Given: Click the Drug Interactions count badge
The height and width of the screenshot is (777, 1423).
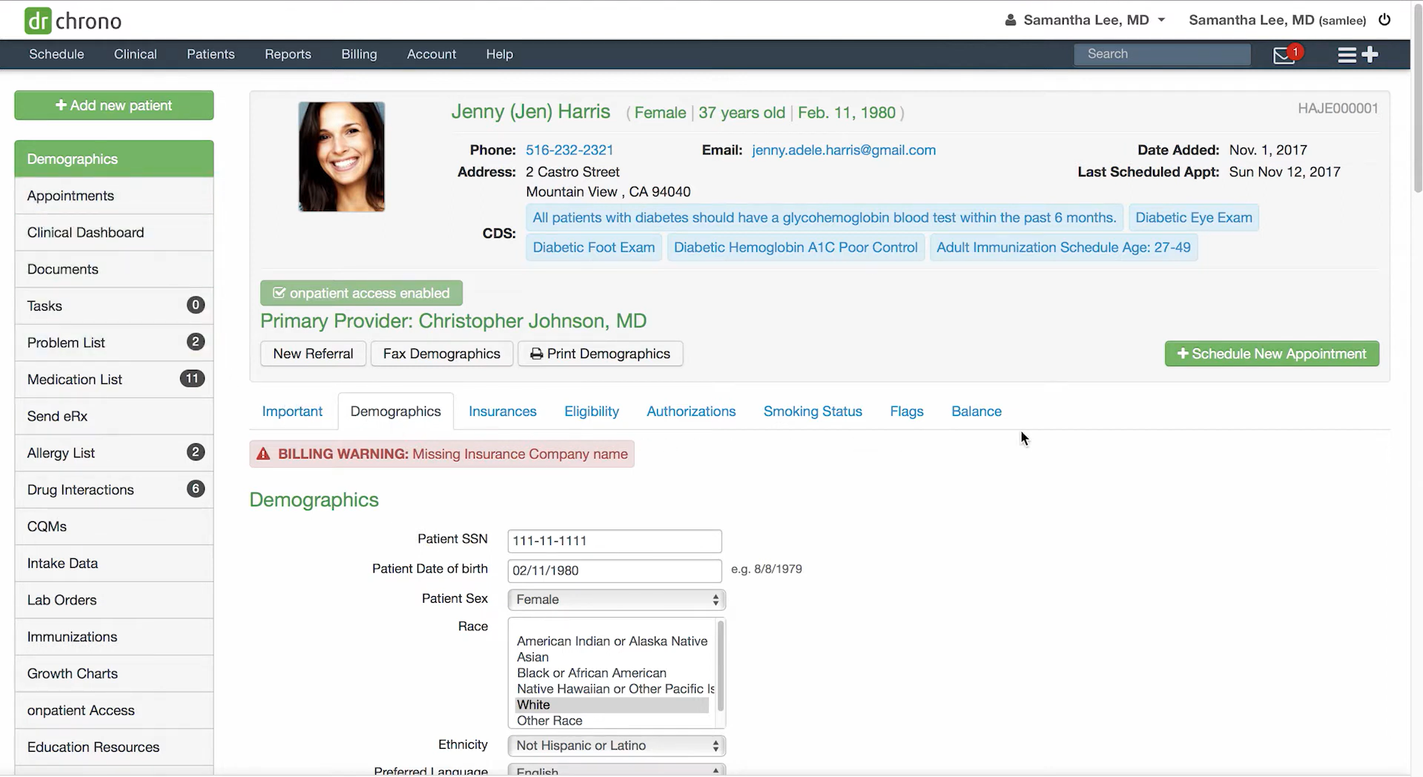Looking at the screenshot, I should click(195, 489).
